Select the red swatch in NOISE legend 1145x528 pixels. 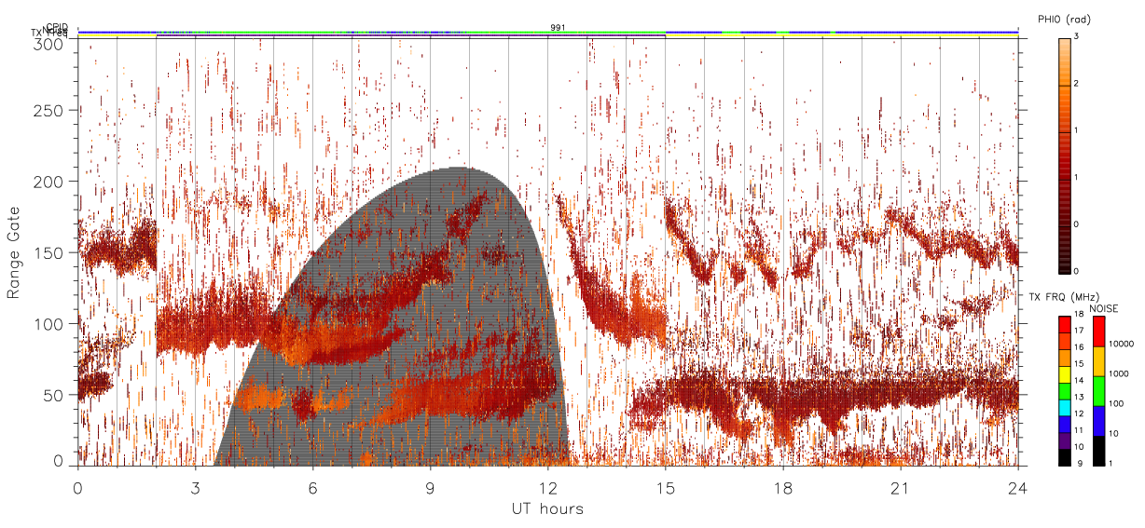pos(1098,332)
